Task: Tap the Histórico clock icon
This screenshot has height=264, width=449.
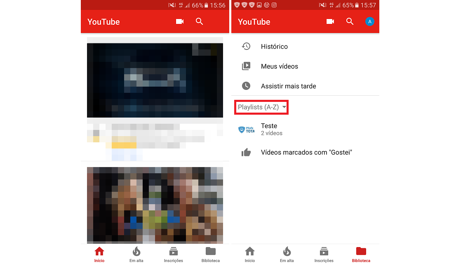Action: point(246,46)
